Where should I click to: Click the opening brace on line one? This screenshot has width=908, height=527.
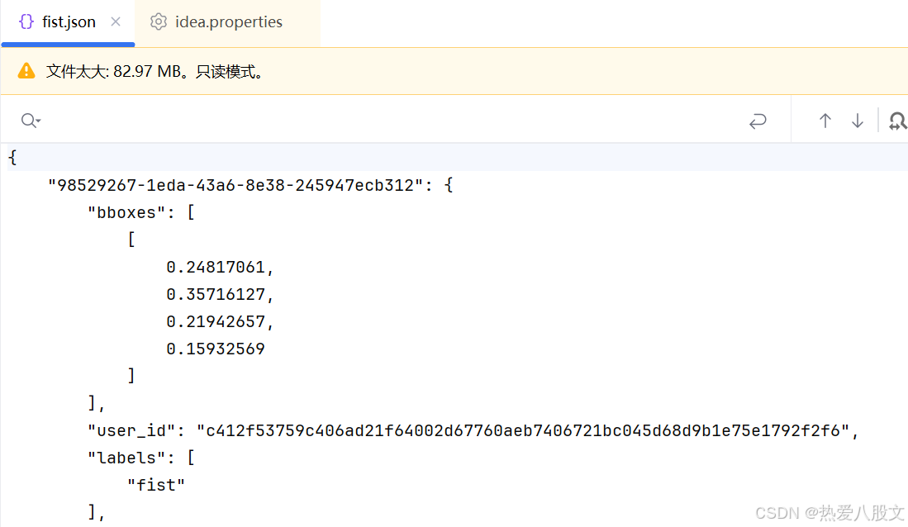[x=12, y=156]
